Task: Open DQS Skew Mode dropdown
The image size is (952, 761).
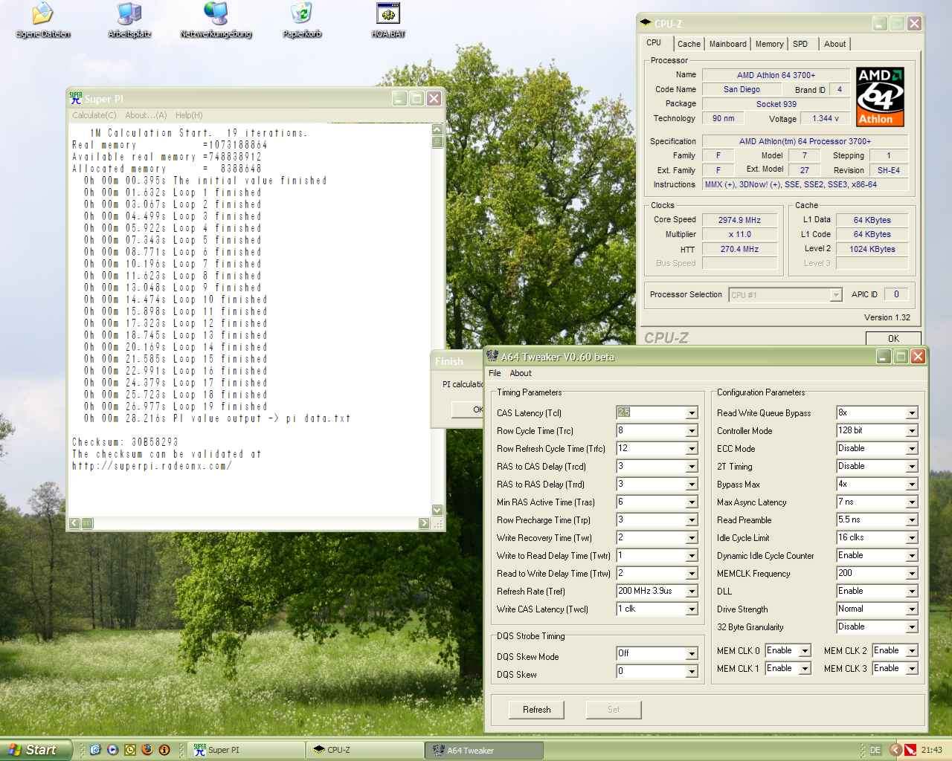Action: click(x=692, y=654)
